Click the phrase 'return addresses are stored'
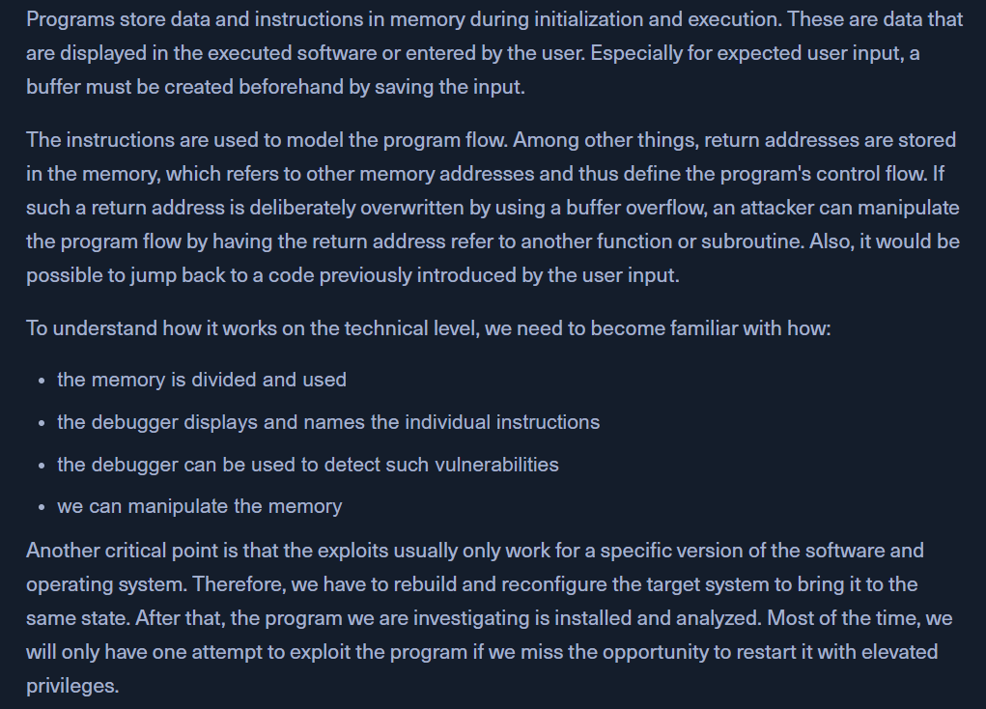Image resolution: width=986 pixels, height=709 pixels. pos(831,140)
